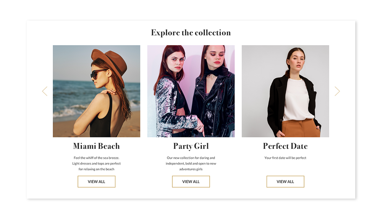Click the left carousel arrow
This screenshot has width=382, height=215.
tap(45, 91)
